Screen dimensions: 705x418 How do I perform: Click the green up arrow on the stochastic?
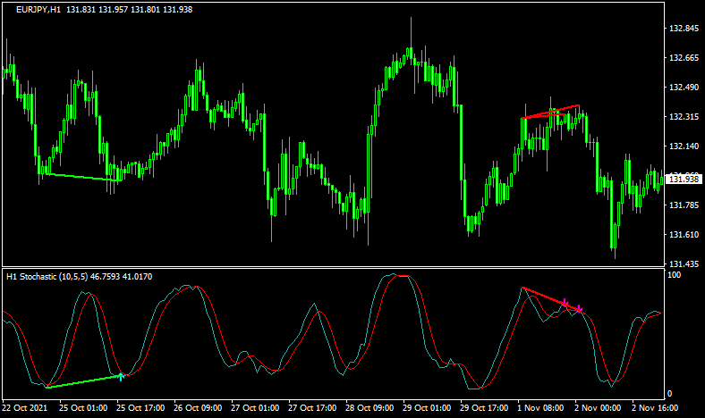[121, 377]
